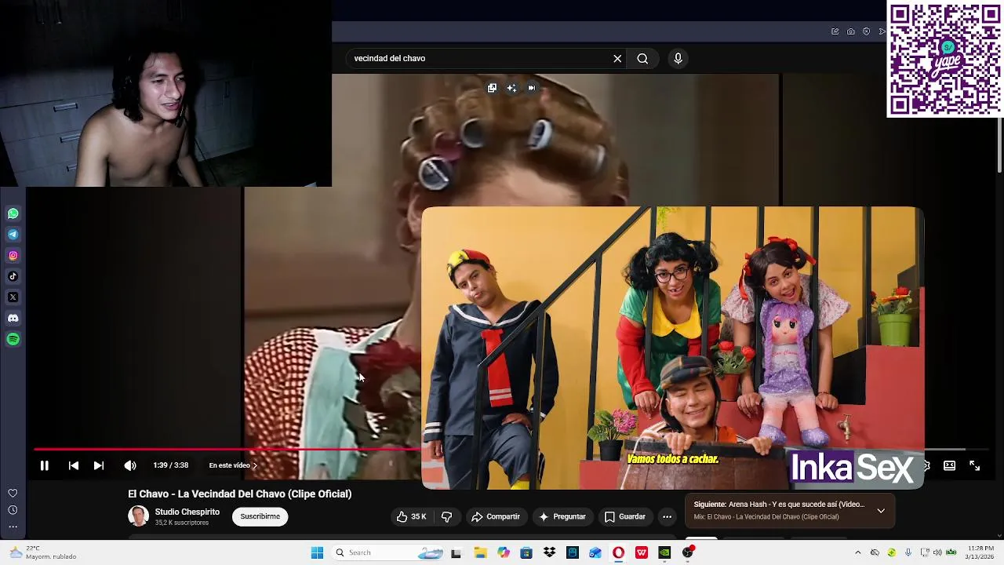
Task: Open Discord in the Opera sidebar
Action: [x=13, y=318]
